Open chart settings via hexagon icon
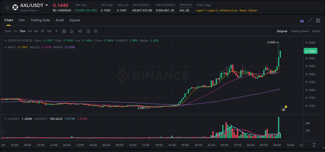325x152 pixels. 96,31
